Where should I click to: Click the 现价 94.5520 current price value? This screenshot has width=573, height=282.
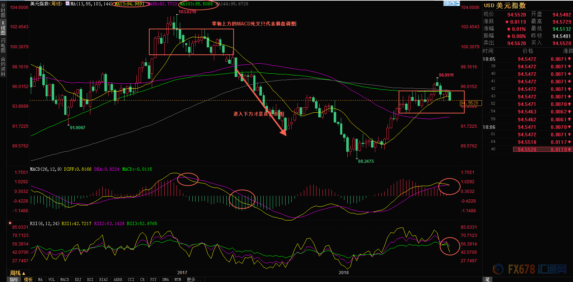pos(517,15)
